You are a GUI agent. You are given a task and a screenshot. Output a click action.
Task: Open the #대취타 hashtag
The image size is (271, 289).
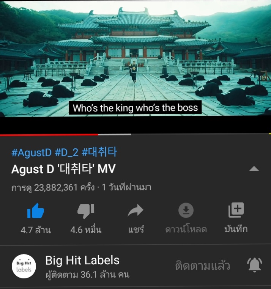coord(99,152)
